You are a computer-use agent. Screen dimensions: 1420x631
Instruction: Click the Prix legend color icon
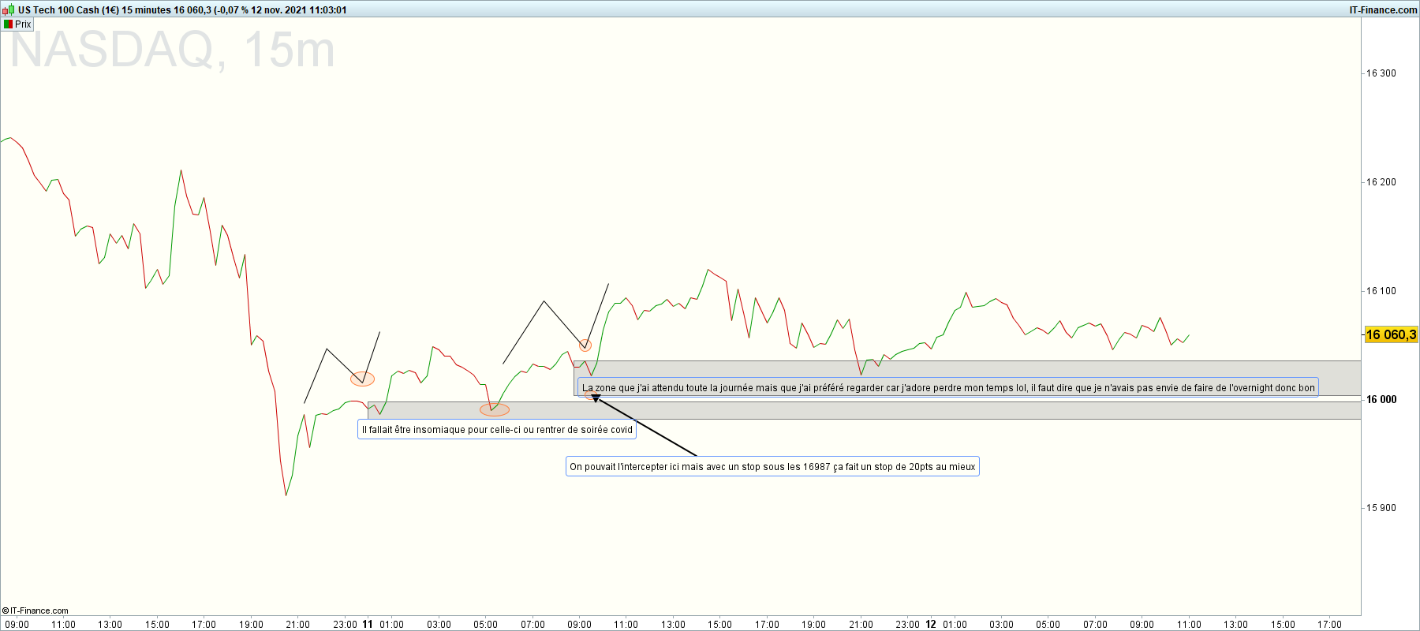[8, 24]
